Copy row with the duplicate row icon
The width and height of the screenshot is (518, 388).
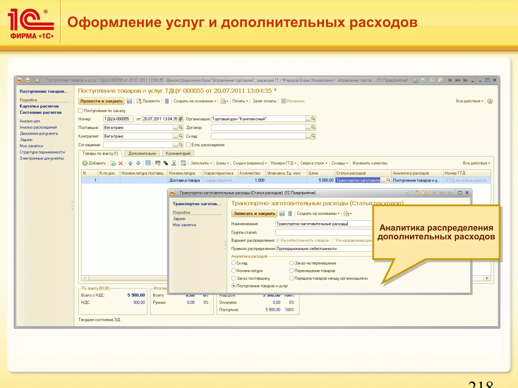(113, 163)
